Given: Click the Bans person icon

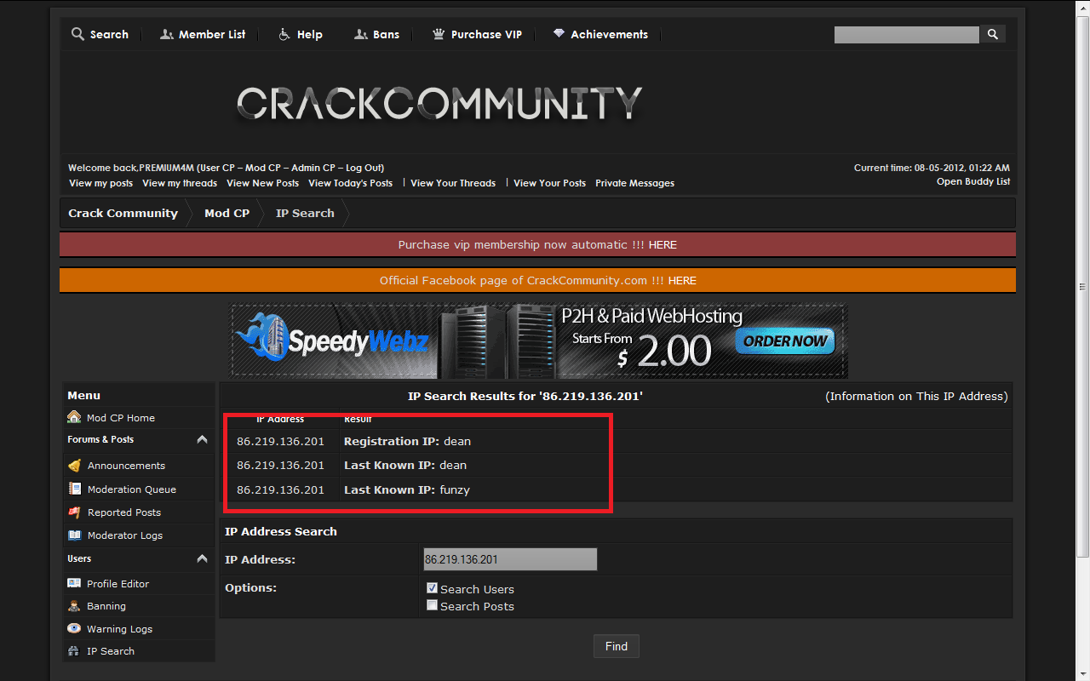Looking at the screenshot, I should click(x=361, y=34).
